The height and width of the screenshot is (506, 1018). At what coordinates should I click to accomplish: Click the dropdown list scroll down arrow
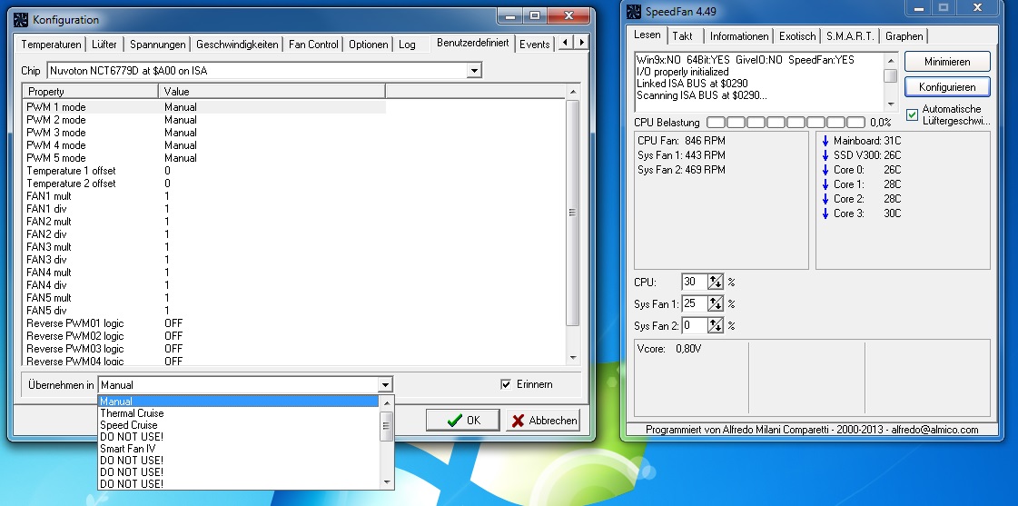[x=387, y=482]
